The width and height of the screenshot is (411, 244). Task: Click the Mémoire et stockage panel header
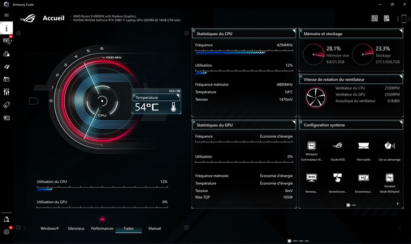click(351, 34)
